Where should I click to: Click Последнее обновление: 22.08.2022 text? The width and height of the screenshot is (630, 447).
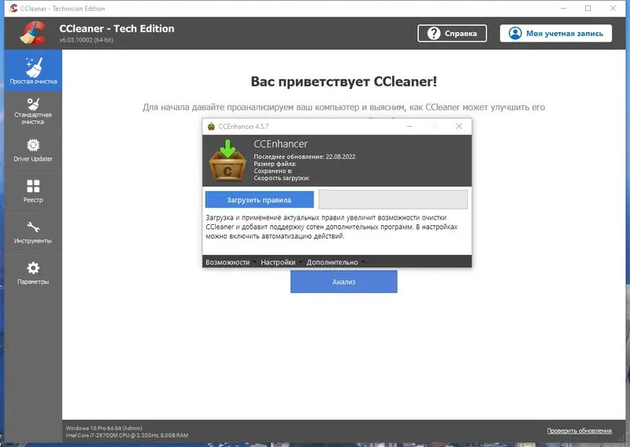click(305, 157)
